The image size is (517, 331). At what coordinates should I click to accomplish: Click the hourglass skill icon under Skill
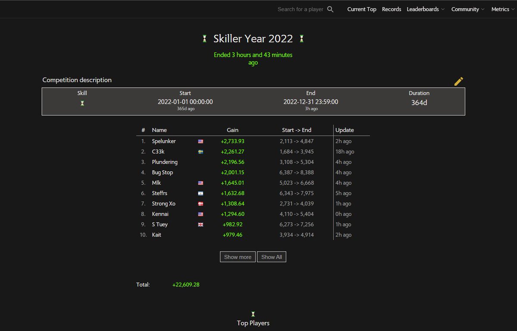coord(82,103)
